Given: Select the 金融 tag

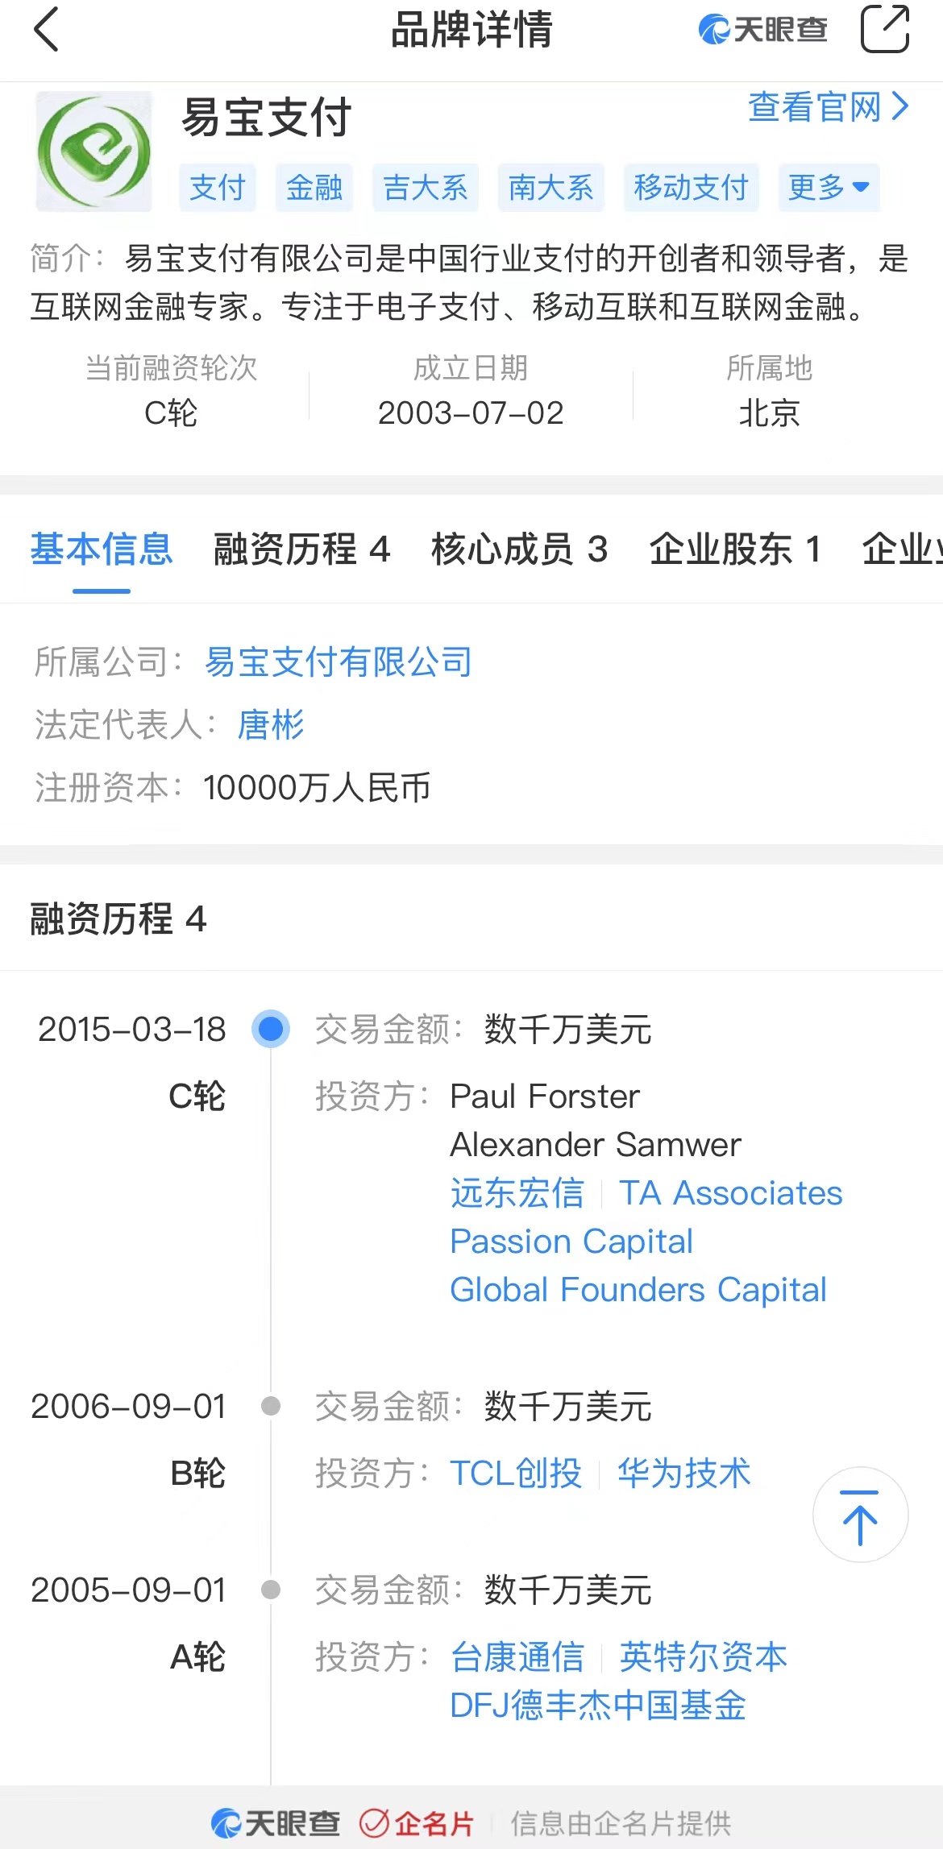Looking at the screenshot, I should coord(314,188).
